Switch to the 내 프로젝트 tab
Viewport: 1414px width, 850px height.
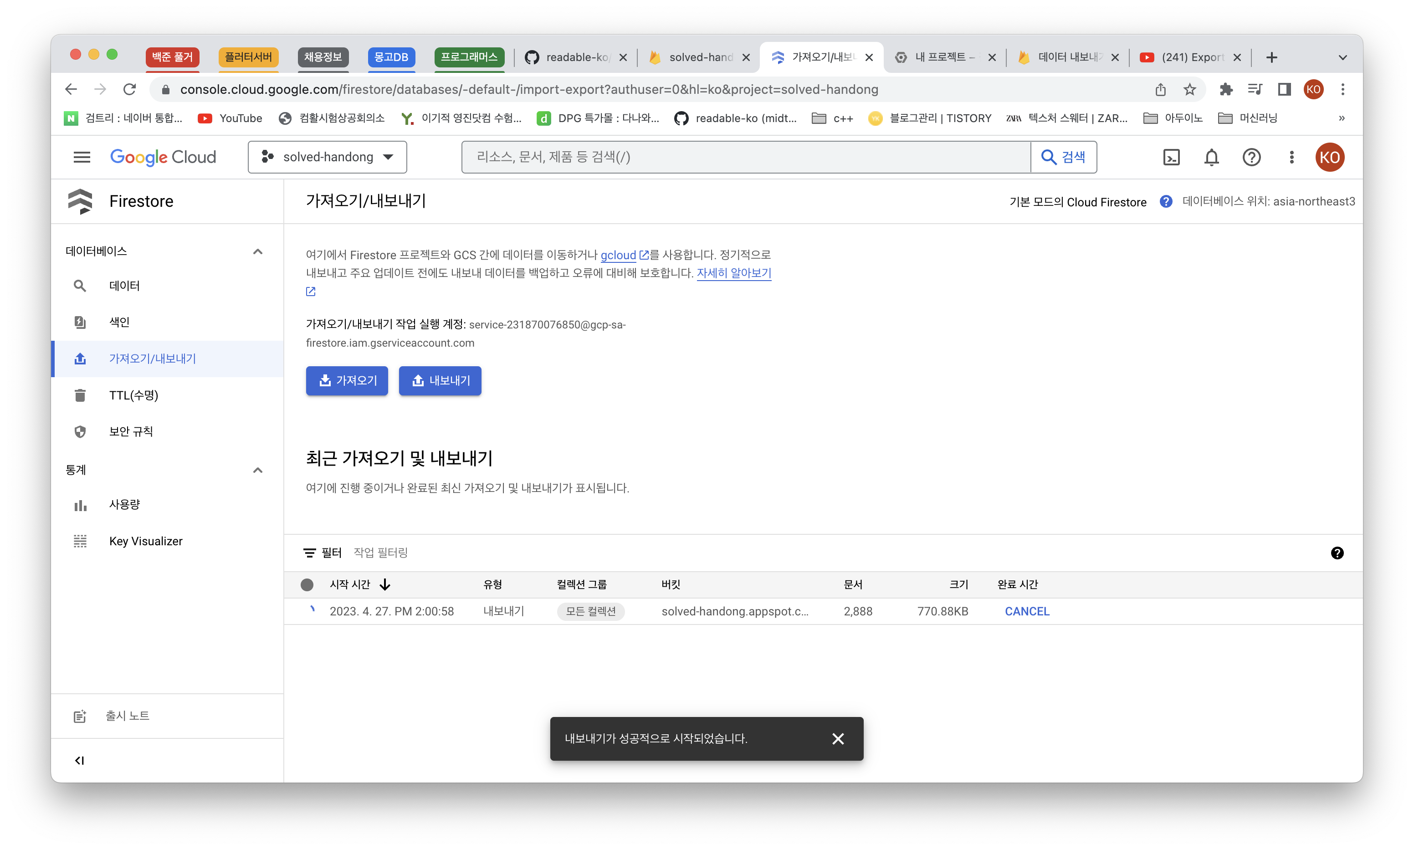944,57
